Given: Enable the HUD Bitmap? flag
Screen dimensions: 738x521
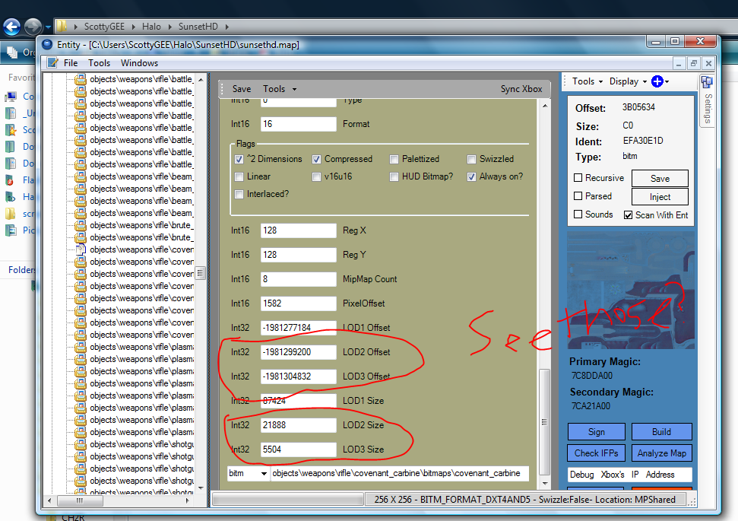Looking at the screenshot, I should [394, 176].
